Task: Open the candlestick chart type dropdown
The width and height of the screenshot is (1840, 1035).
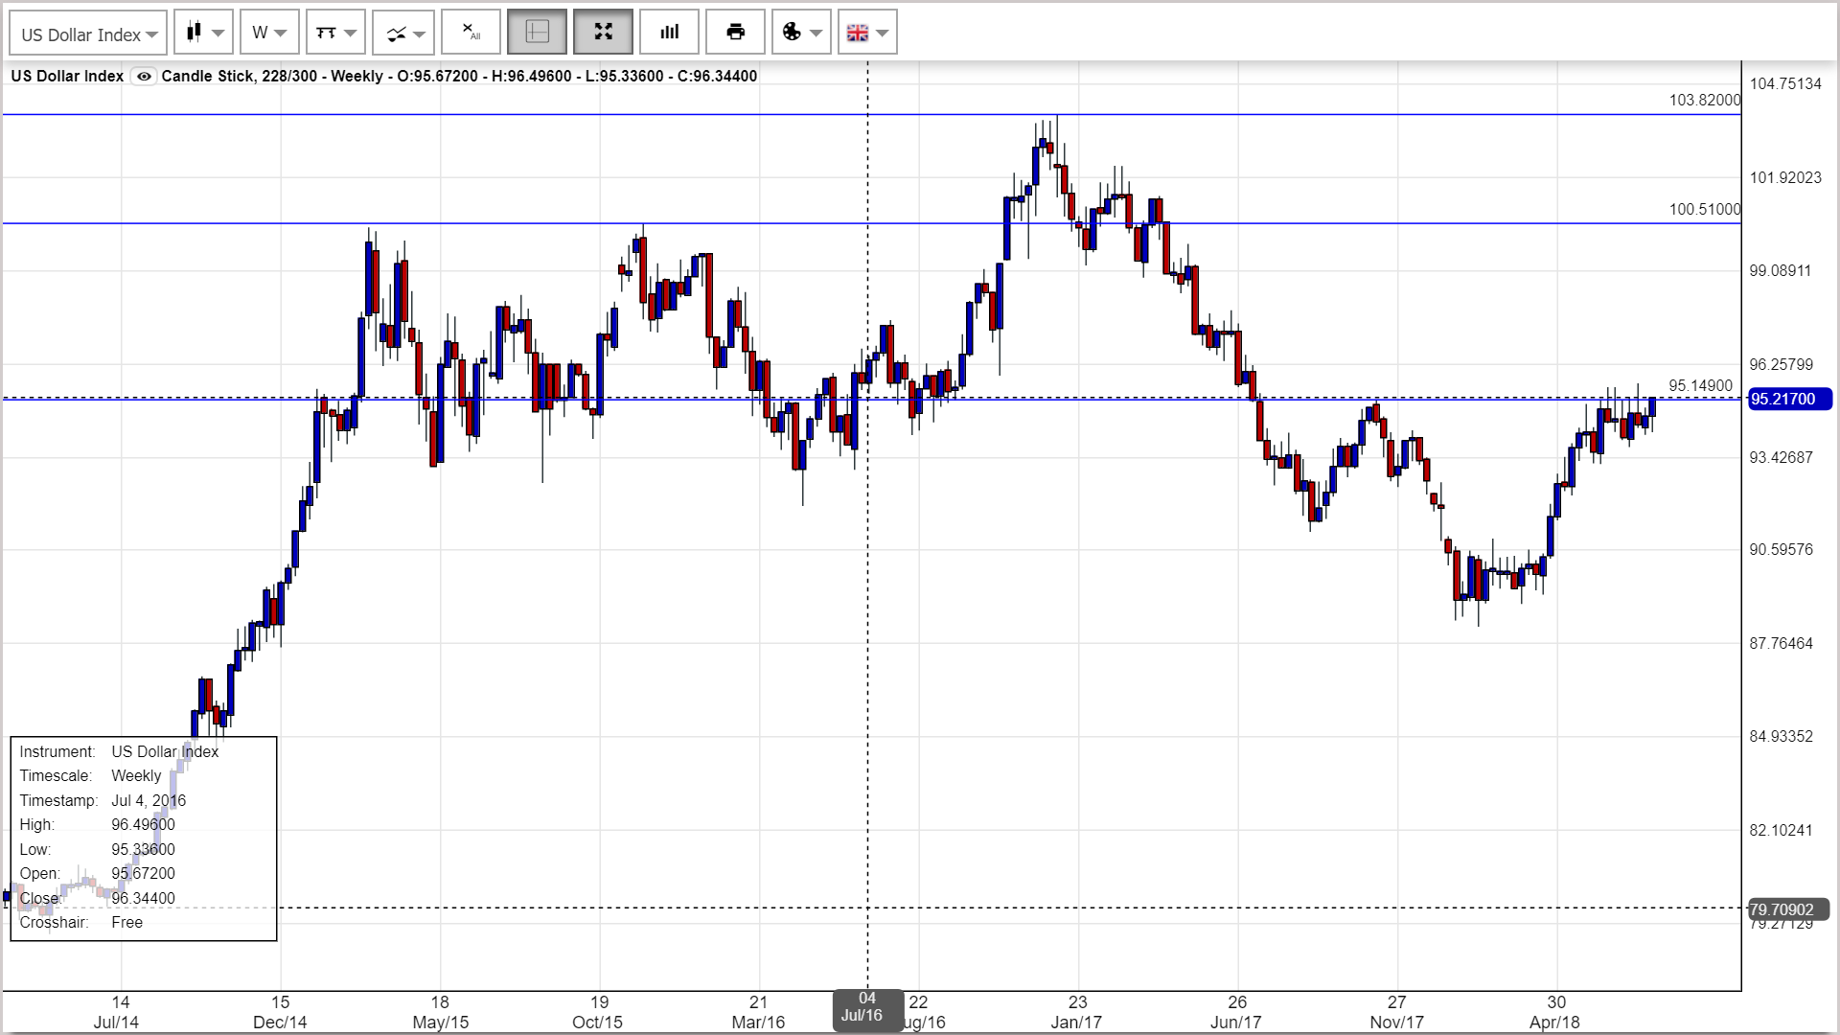Action: point(203,33)
